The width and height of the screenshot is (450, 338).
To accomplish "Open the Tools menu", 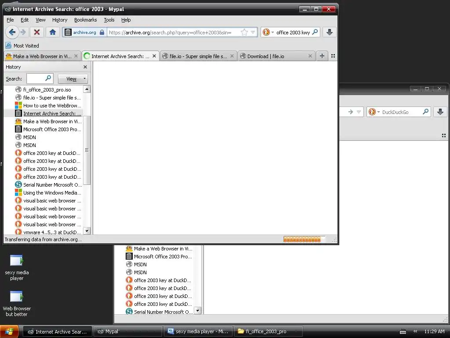I will (x=109, y=20).
